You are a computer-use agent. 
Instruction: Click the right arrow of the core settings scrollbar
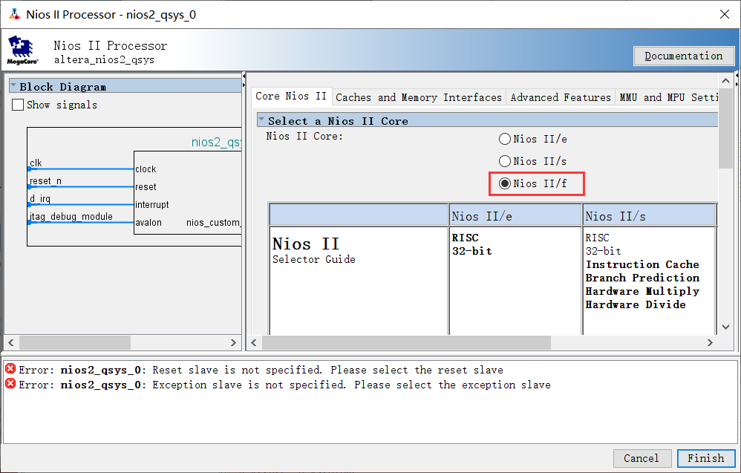pos(710,343)
